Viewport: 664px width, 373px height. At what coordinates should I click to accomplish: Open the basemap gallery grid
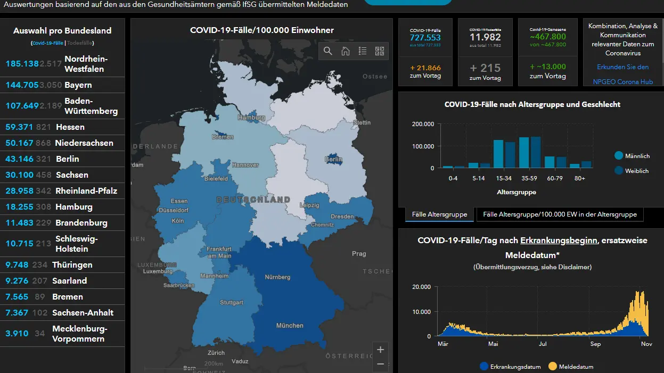coord(380,51)
